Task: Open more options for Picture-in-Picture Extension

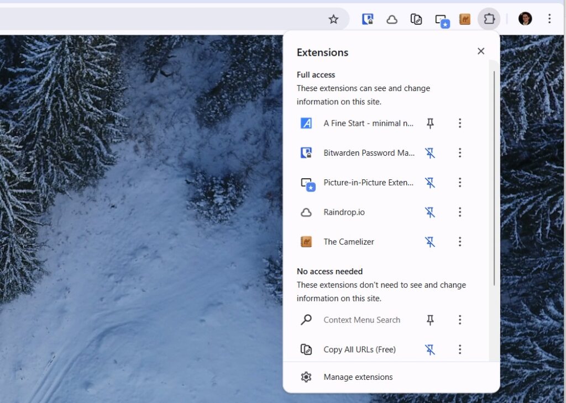Action: tap(460, 182)
